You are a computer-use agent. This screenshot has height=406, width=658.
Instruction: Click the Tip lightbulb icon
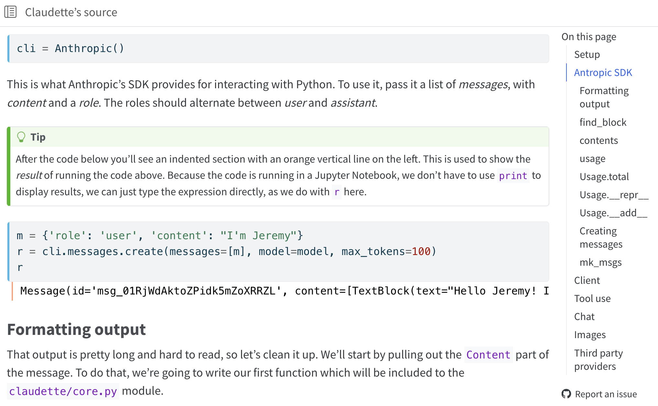tap(21, 137)
